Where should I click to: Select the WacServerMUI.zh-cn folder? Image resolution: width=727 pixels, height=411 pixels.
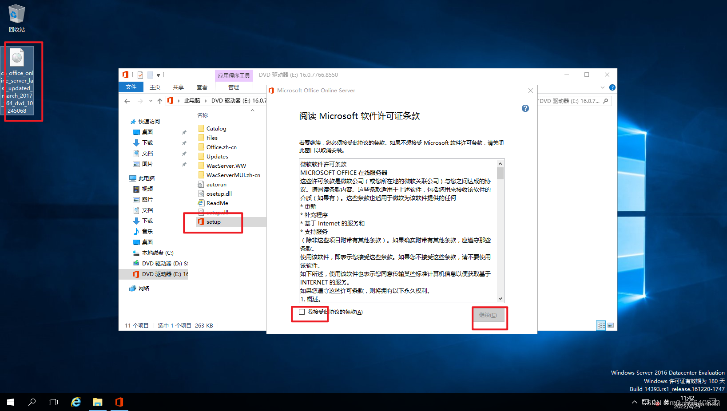[233, 175]
